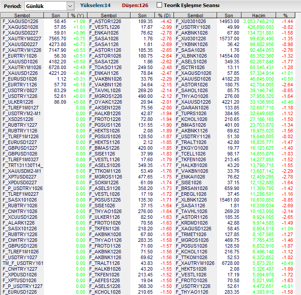Select F_BRSAN1026 in volume list
Image resolution: width=301 pixels, height=295 pixels.
192,188
